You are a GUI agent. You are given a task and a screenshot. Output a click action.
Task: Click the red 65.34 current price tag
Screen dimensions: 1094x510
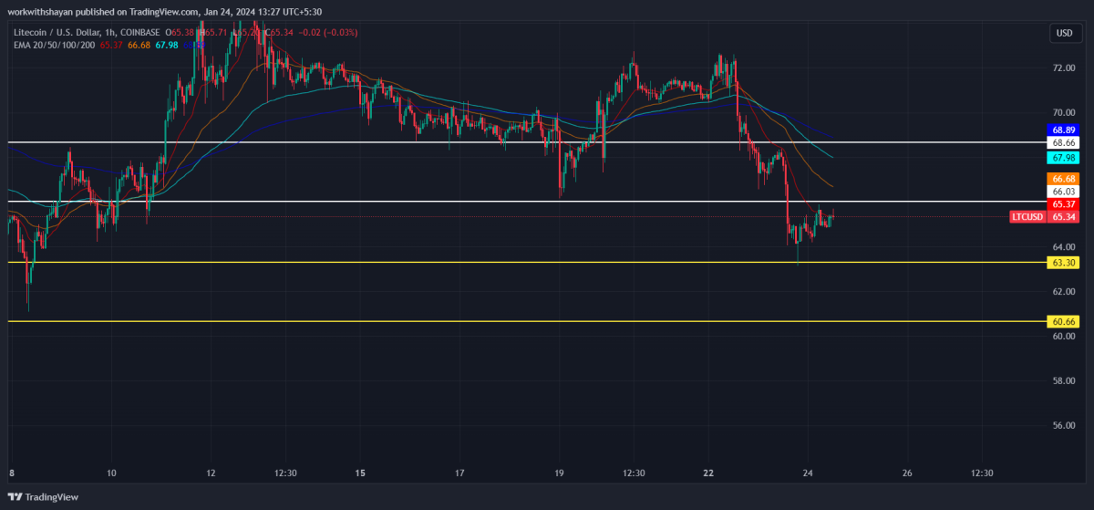click(1064, 217)
